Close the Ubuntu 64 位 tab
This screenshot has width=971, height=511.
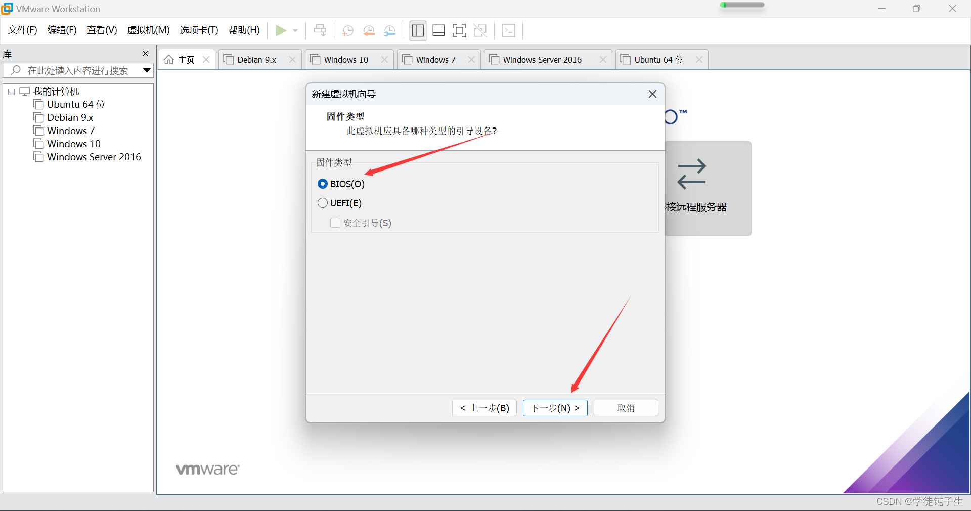[x=699, y=60]
